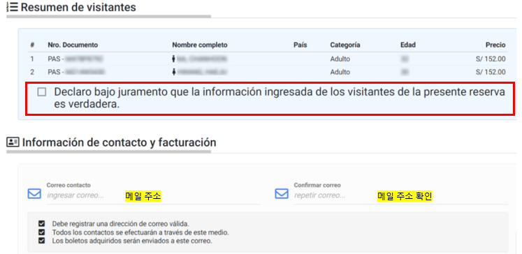Click the 'S/ 152.00' price in row 2

[491, 72]
